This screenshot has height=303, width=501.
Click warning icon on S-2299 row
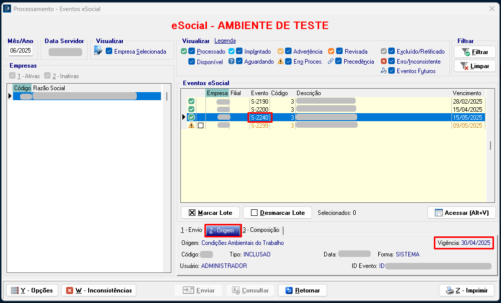pyautogui.click(x=191, y=126)
